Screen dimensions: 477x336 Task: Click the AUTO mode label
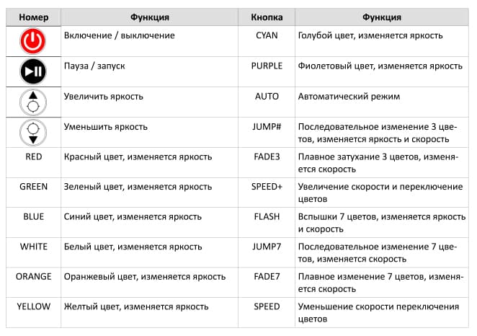[x=267, y=97]
